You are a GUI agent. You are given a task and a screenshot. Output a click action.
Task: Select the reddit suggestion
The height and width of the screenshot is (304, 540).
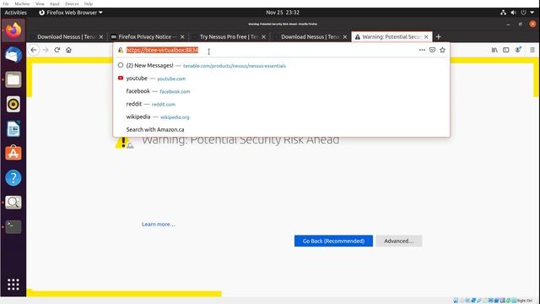coord(281,104)
